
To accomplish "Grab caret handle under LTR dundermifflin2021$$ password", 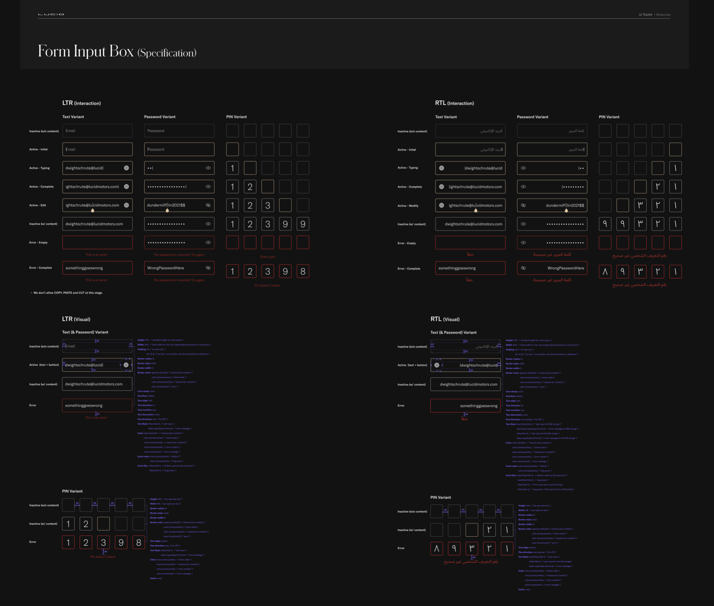I will pyautogui.click(x=167, y=211).
